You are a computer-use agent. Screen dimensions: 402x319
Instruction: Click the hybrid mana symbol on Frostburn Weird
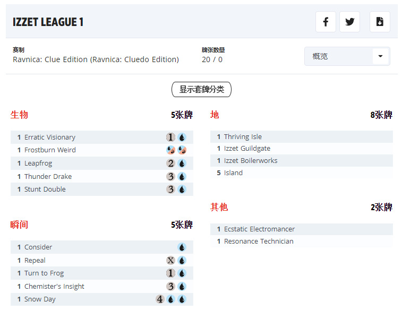[170, 150]
